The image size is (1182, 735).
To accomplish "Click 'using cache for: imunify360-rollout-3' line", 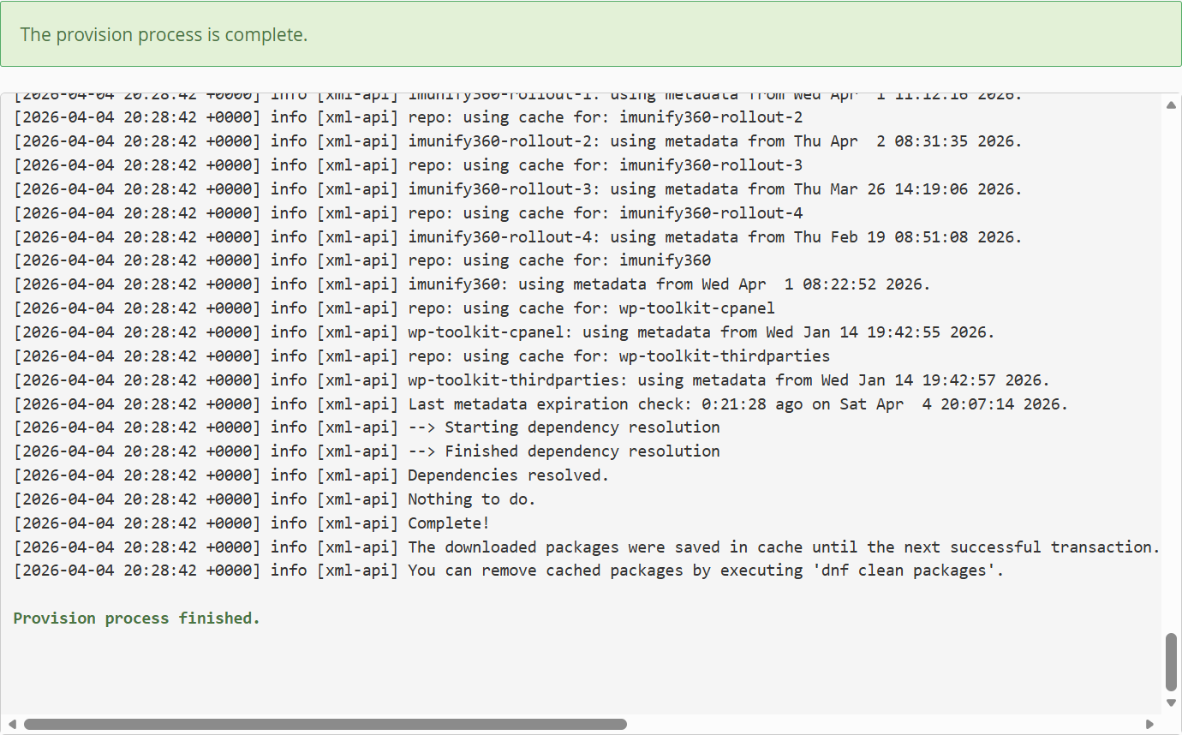I will click(x=605, y=164).
